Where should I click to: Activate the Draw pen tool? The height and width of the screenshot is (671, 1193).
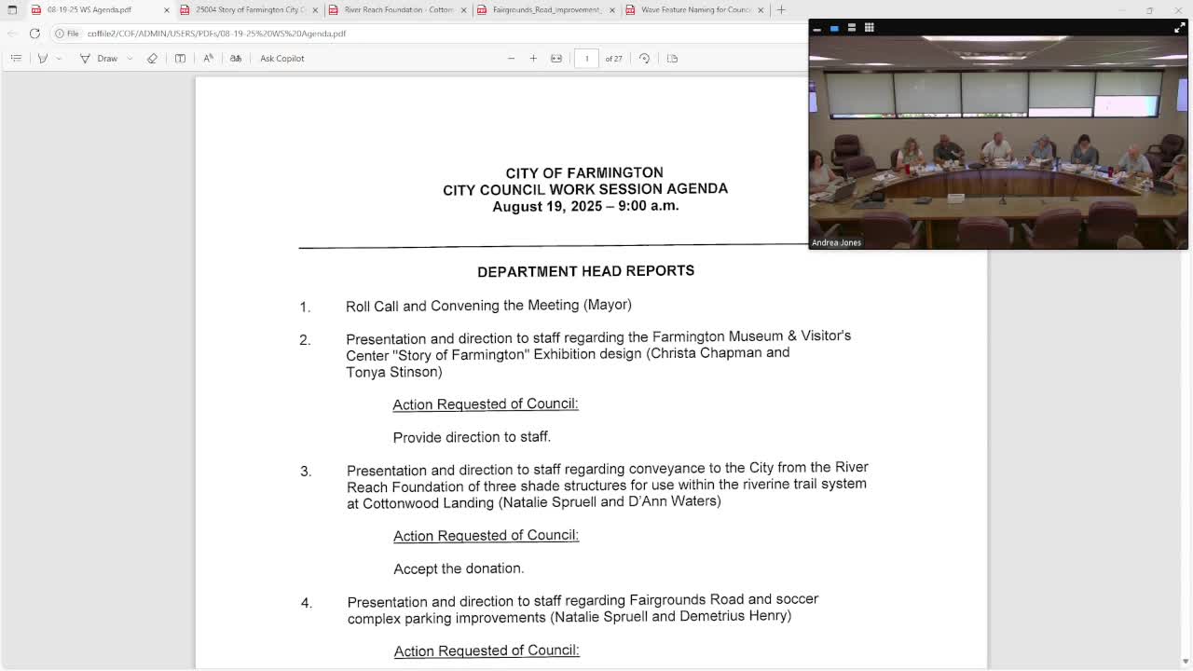point(99,58)
